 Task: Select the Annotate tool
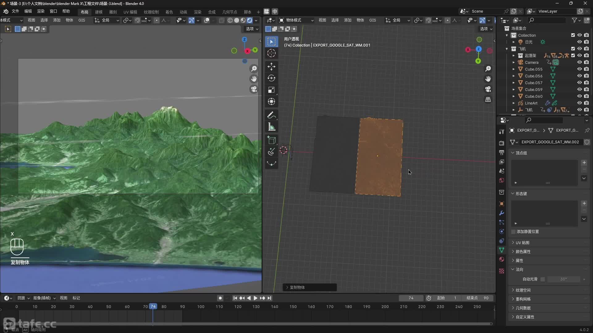[271, 115]
